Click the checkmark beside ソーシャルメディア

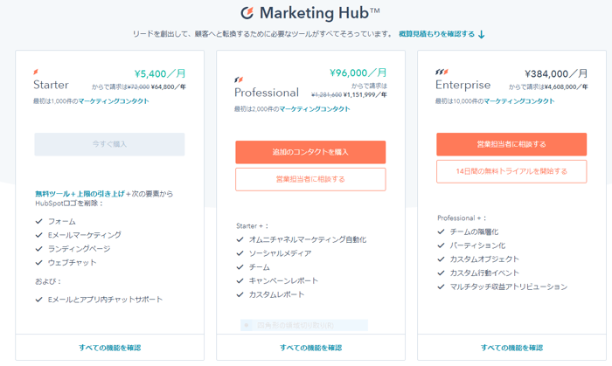pos(240,253)
